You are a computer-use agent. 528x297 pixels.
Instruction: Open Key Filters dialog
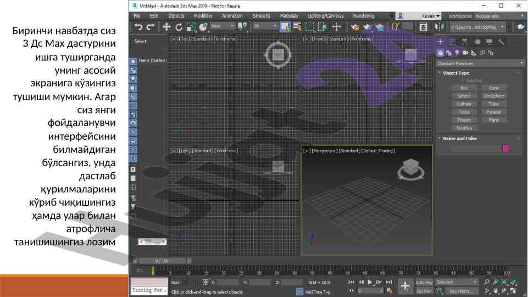(462, 291)
